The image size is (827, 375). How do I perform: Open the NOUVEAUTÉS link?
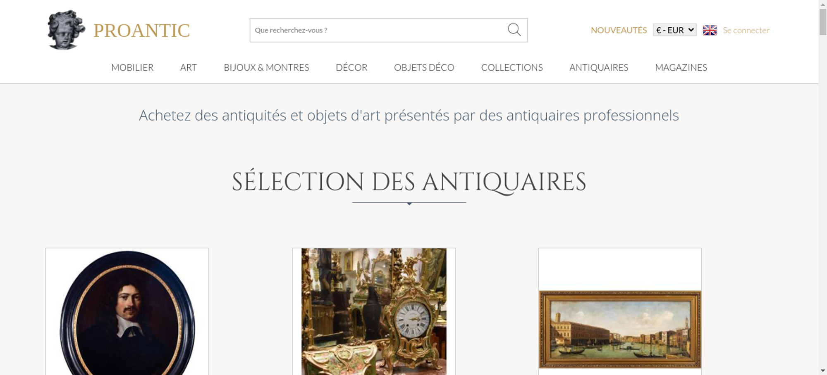click(x=619, y=30)
